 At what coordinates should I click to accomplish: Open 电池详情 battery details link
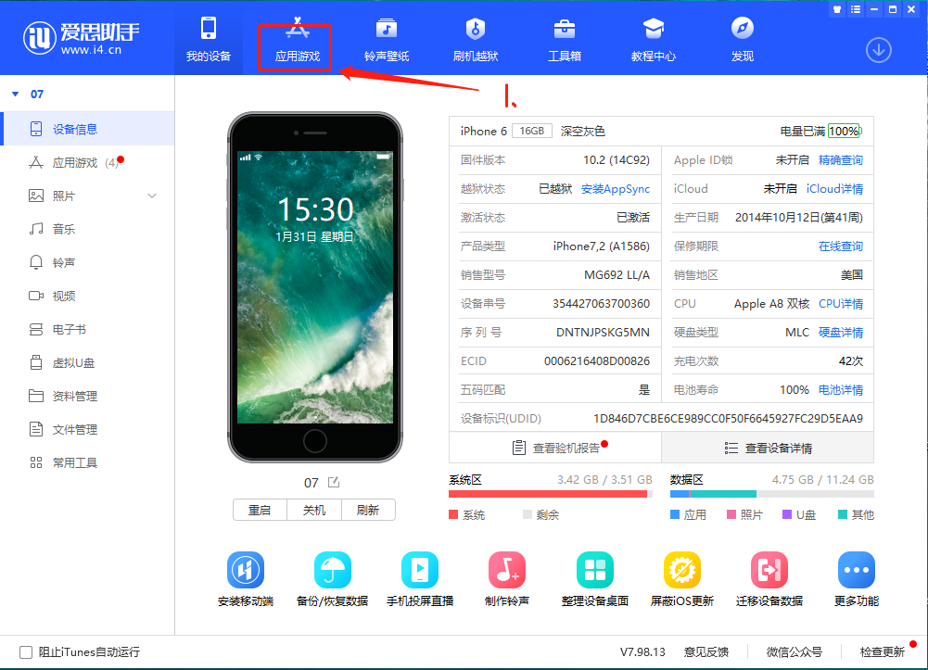click(840, 389)
